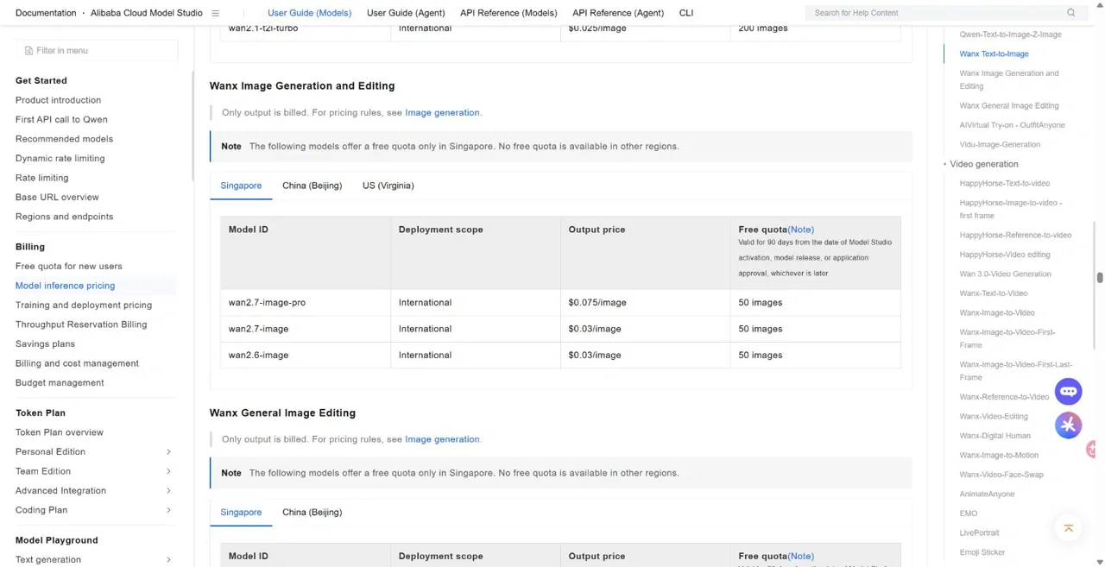Jump to LivePortrait section
This screenshot has height=567, width=1105.
click(x=979, y=533)
